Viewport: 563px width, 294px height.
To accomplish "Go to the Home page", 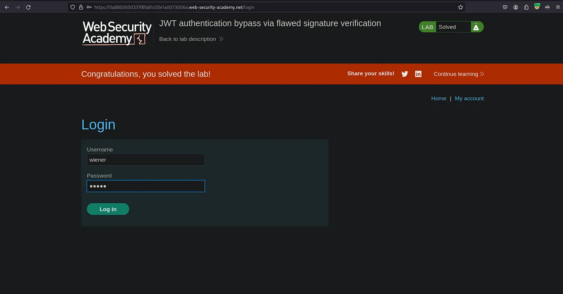I will point(439,98).
